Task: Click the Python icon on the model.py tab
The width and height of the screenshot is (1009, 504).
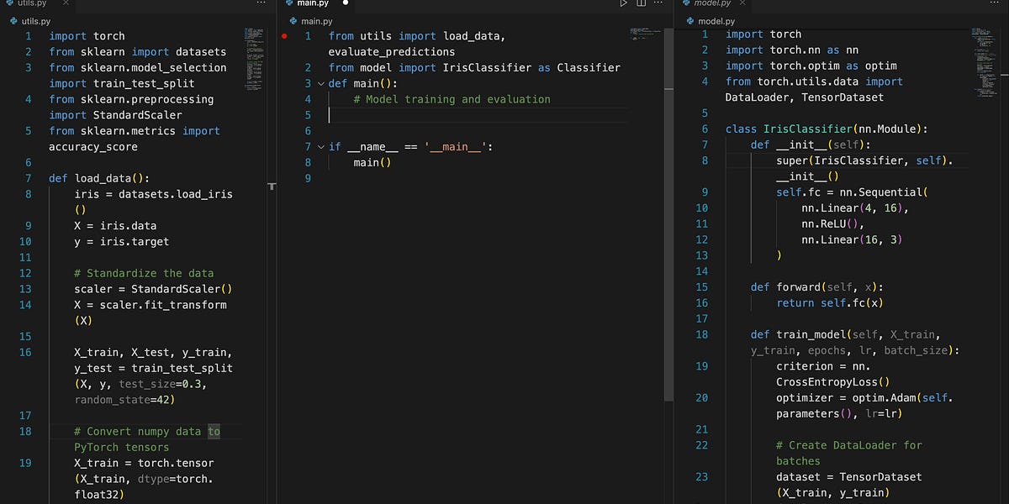Action: click(685, 4)
